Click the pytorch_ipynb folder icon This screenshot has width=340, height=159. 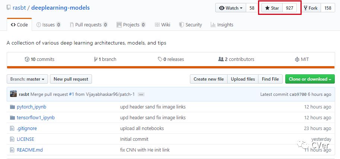pos(12,107)
